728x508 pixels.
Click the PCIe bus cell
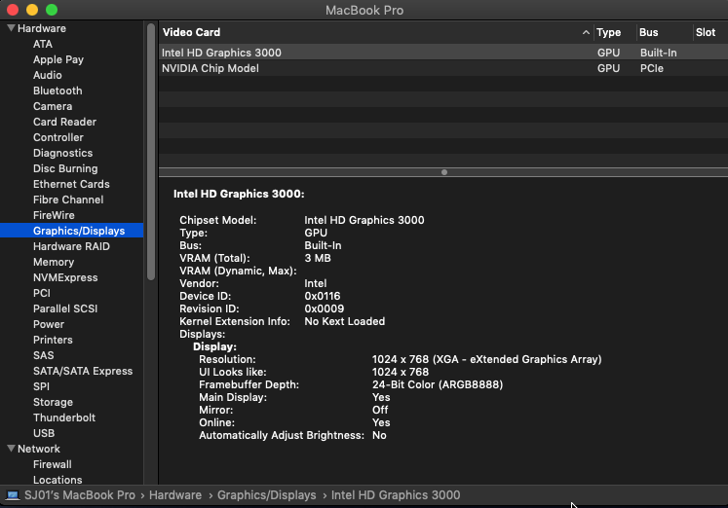651,68
